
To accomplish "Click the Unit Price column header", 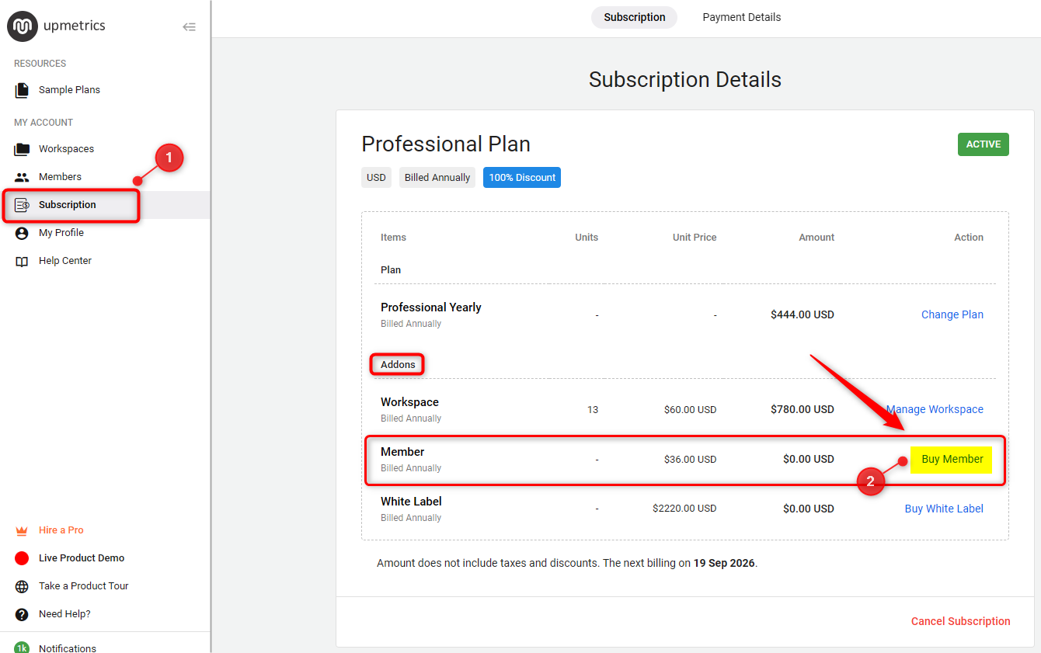I will click(x=695, y=238).
